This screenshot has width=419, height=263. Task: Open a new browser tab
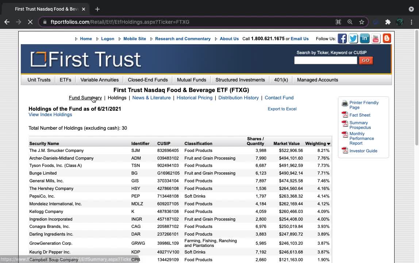click(x=97, y=9)
